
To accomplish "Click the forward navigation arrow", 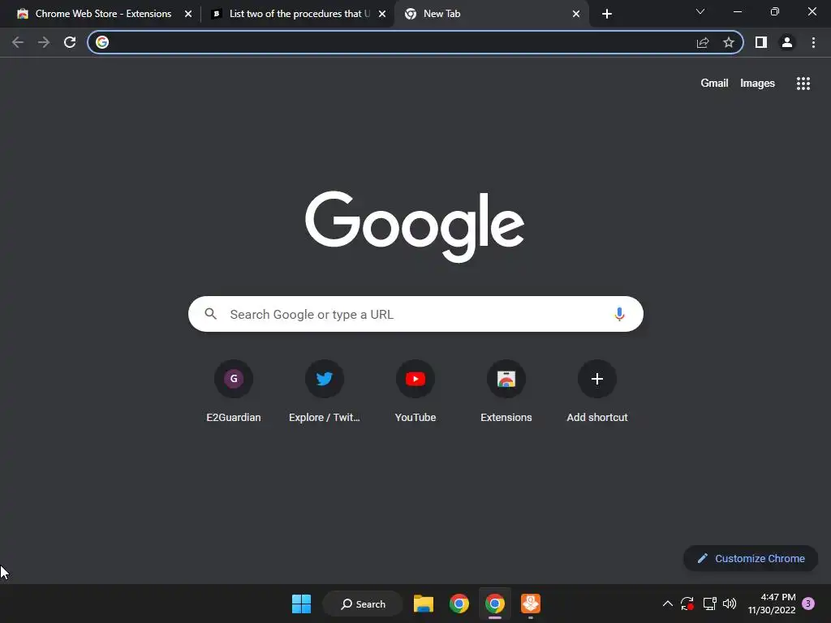I will click(44, 42).
